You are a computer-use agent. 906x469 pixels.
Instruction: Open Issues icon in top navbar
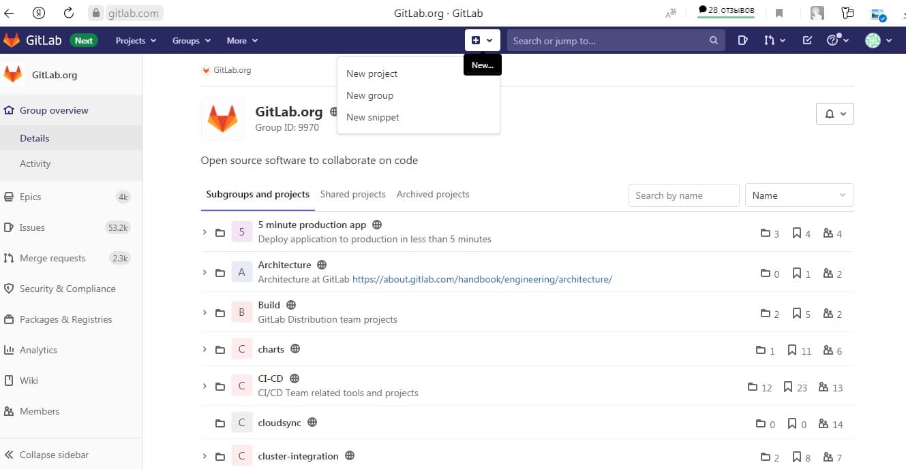point(742,41)
